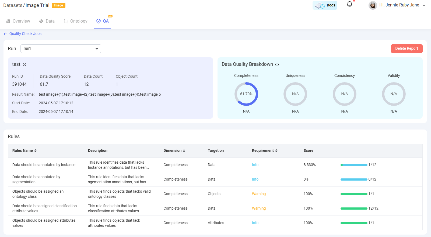
Task: Click the 12/12 score progress bar
Action: coord(354,209)
